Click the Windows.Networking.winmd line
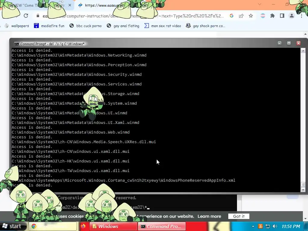Image resolution: width=308 pixels, height=231 pixels. [79, 55]
